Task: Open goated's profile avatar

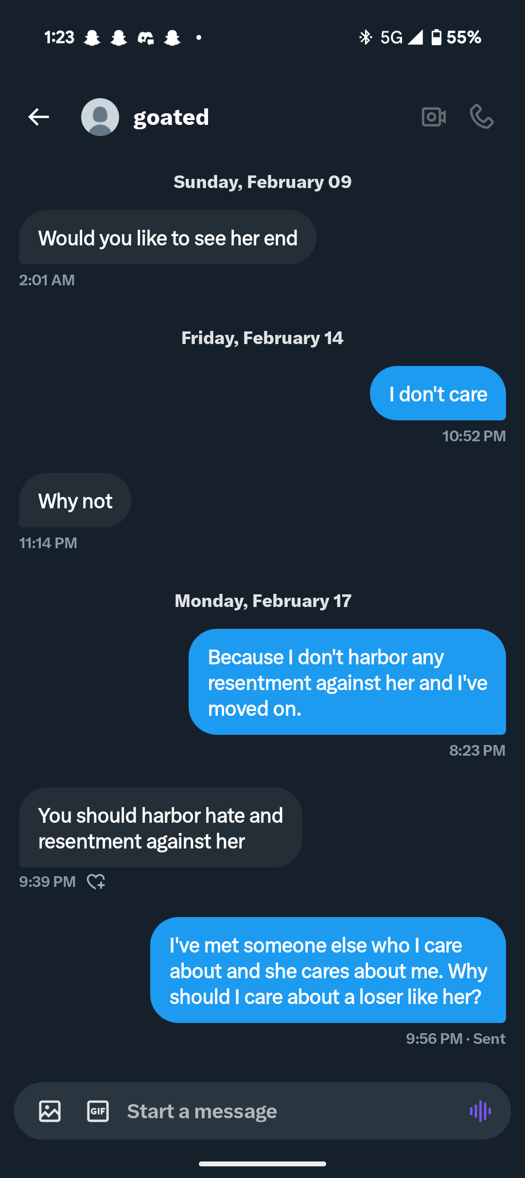Action: (100, 117)
